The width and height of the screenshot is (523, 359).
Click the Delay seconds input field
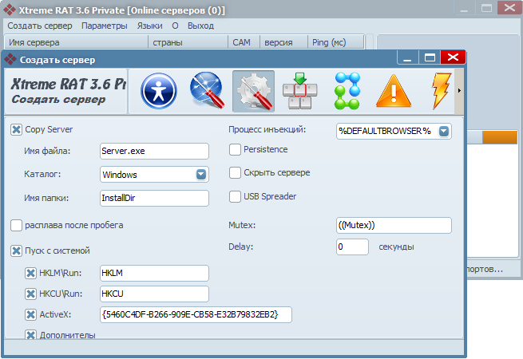click(x=353, y=247)
